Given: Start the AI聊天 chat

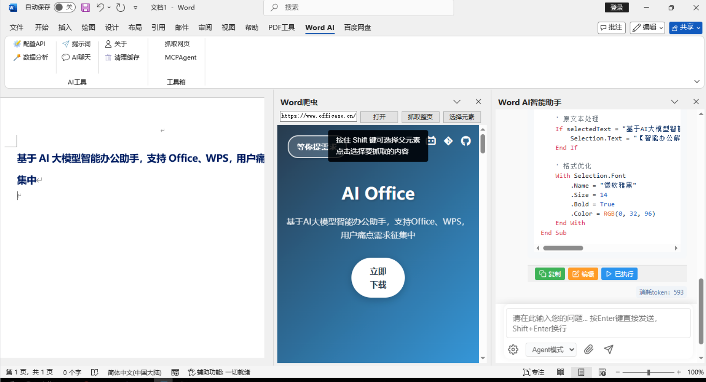Looking at the screenshot, I should click(76, 57).
